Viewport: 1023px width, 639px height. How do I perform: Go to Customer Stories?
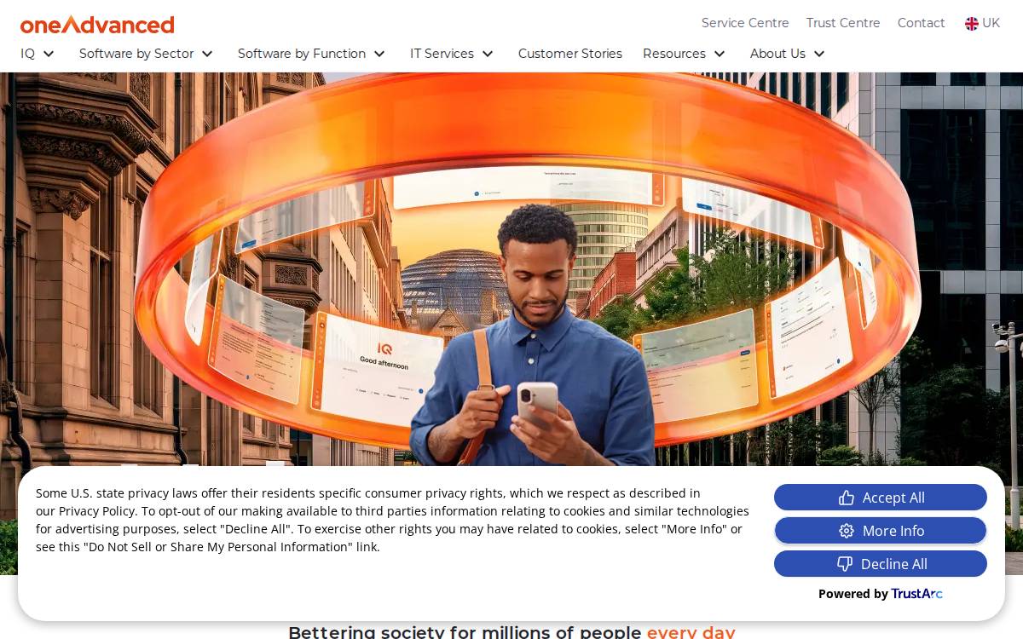click(x=570, y=54)
